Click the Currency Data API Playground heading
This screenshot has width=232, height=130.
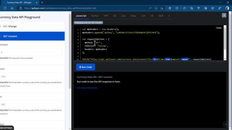point(20,17)
